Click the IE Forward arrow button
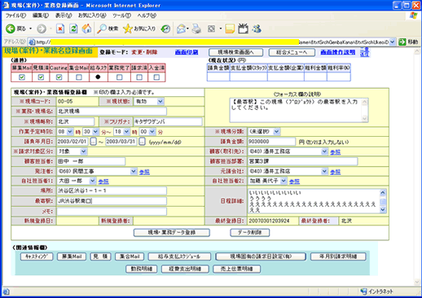 tap(42, 28)
